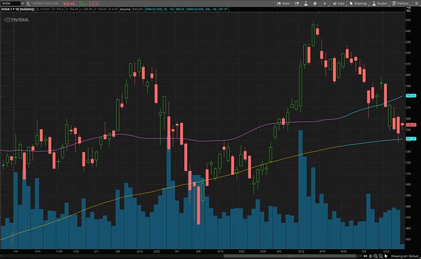Select the pointer cursor tool at bottom right
This screenshot has width=421, height=259.
coord(386,256)
